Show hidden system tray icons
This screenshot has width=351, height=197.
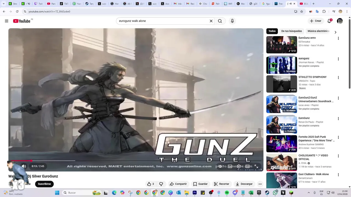point(308,193)
